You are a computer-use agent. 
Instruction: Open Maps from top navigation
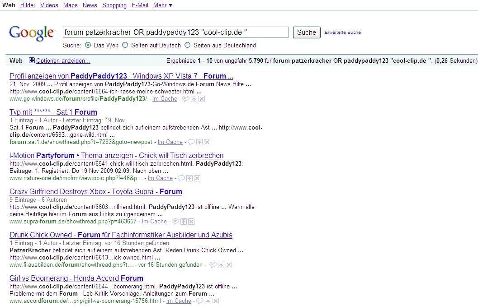click(70, 5)
